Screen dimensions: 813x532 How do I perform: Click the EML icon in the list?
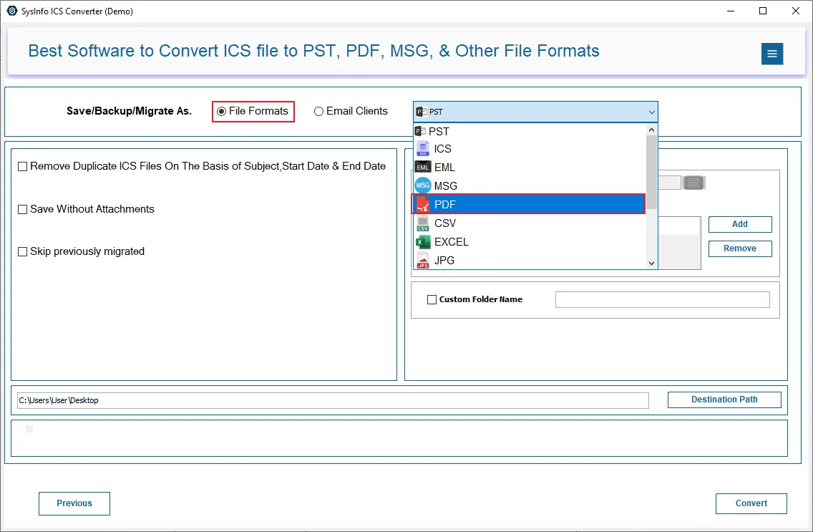tap(423, 167)
